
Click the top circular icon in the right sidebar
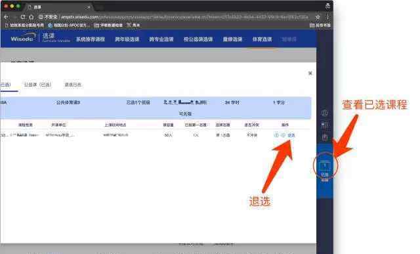[x=325, y=113]
